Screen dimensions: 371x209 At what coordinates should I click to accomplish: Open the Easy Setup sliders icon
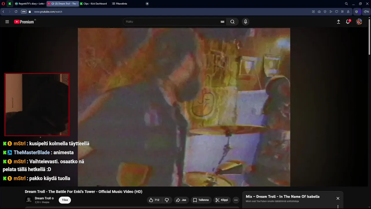pyautogui.click(x=342, y=12)
